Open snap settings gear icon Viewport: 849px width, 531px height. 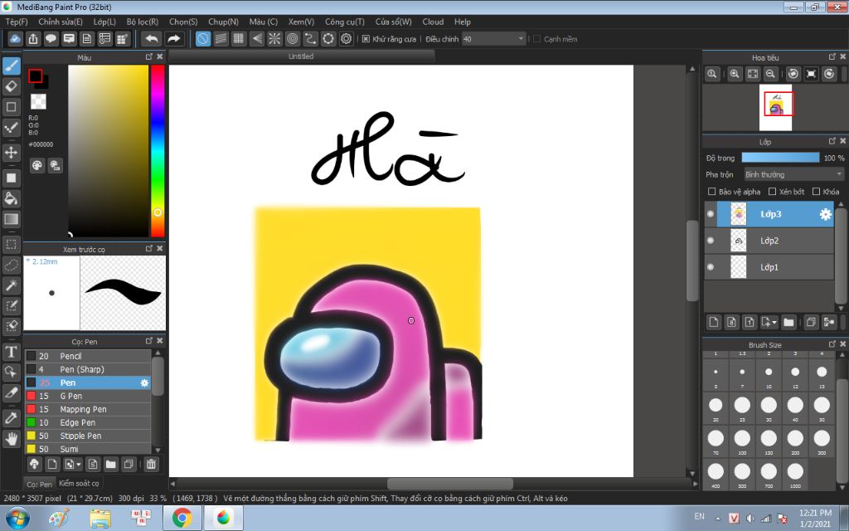coord(346,39)
